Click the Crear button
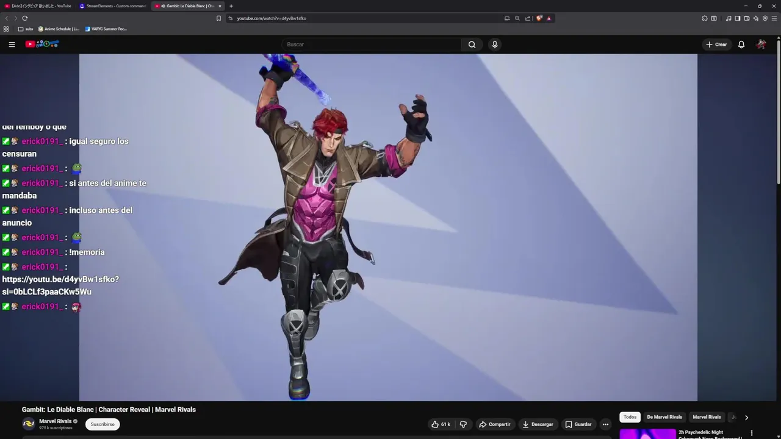The height and width of the screenshot is (439, 781). tap(716, 45)
